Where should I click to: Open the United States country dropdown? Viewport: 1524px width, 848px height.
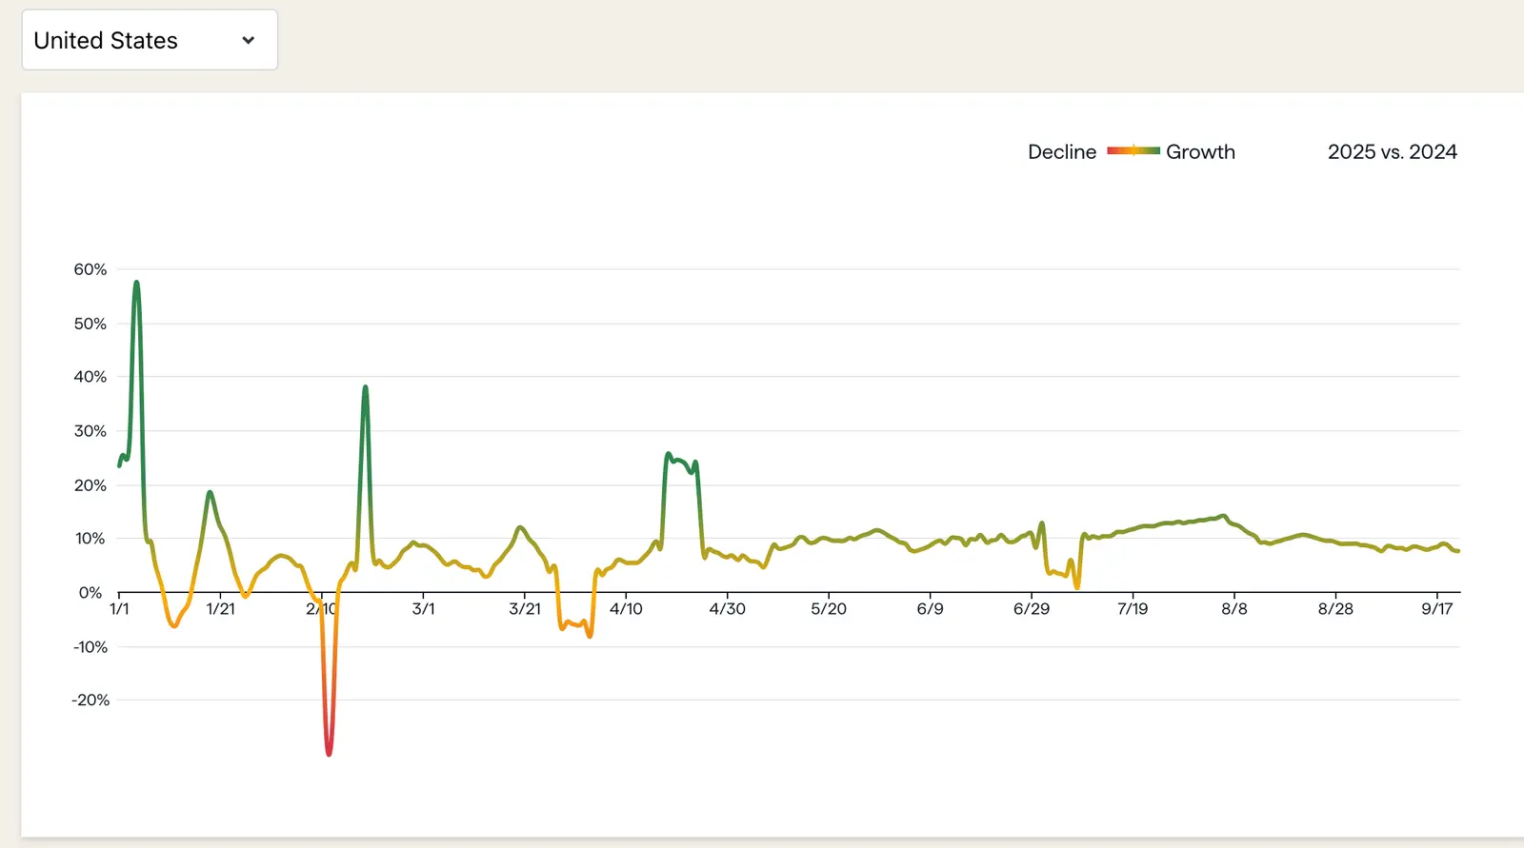[149, 40]
